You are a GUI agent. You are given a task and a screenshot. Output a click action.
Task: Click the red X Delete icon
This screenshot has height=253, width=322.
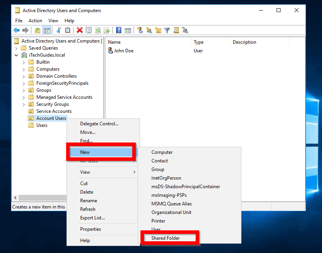79,30
